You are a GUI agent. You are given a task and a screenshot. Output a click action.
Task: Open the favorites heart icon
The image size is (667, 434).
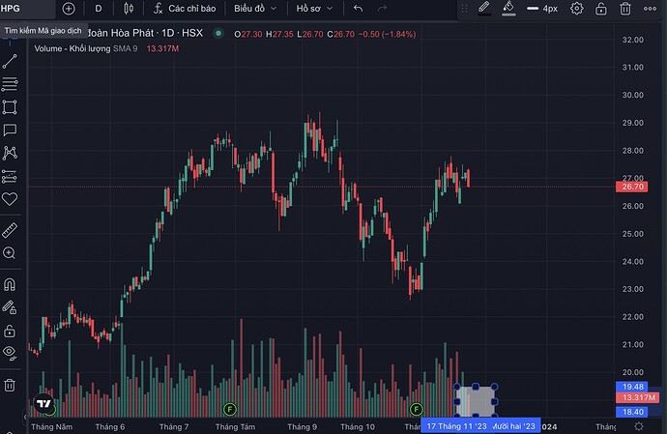[10, 199]
